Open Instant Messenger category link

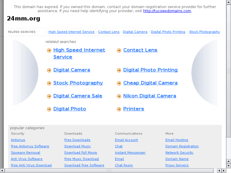[130, 153]
